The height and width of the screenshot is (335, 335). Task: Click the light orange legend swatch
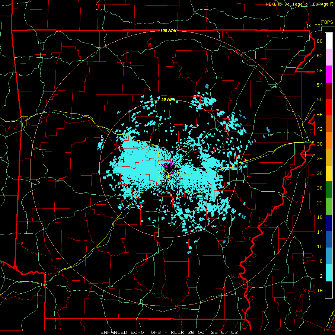pos(329,141)
